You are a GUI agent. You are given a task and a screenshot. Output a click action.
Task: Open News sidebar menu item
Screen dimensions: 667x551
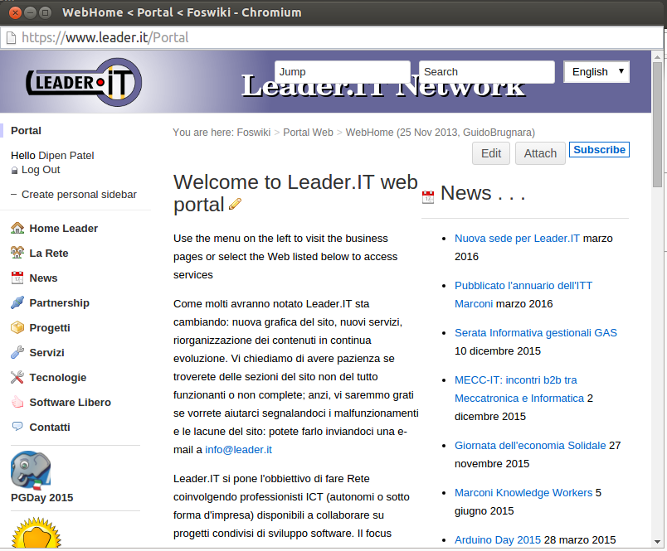(x=43, y=278)
